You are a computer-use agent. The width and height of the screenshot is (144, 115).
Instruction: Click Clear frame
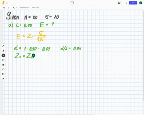pos(36,8)
